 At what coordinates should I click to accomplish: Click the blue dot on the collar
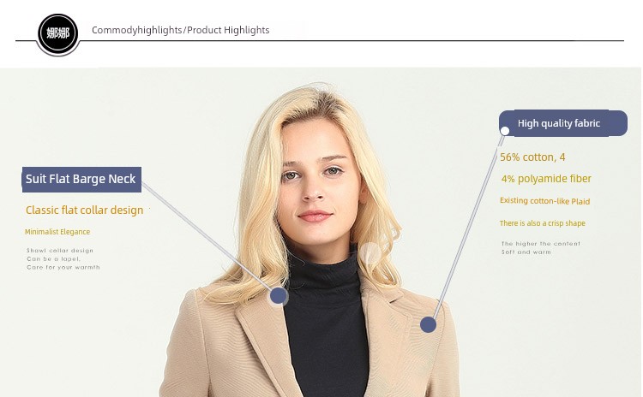(279, 295)
